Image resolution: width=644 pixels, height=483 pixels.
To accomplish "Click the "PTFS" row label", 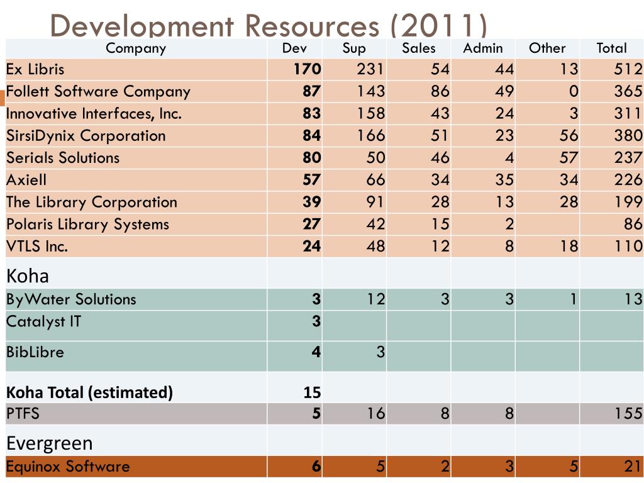I will tap(23, 413).
